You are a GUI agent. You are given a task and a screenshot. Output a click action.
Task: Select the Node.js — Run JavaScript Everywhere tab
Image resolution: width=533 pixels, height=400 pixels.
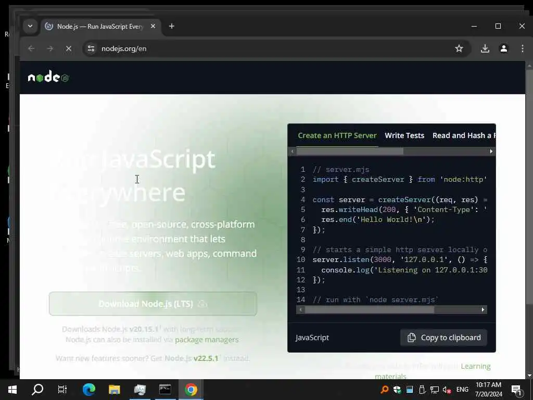100,26
